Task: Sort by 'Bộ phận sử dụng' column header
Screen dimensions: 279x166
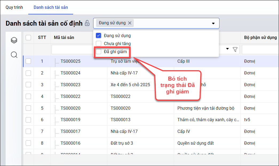Action: click(x=261, y=38)
